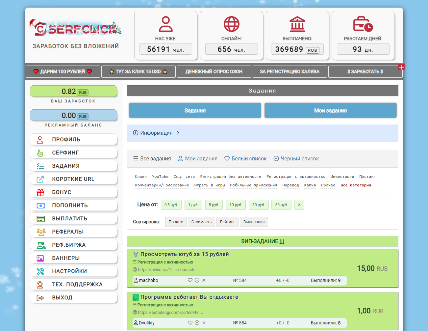Click red X on machobo task row
Image resolution: width=428 pixels, height=331 pixels.
(204, 280)
